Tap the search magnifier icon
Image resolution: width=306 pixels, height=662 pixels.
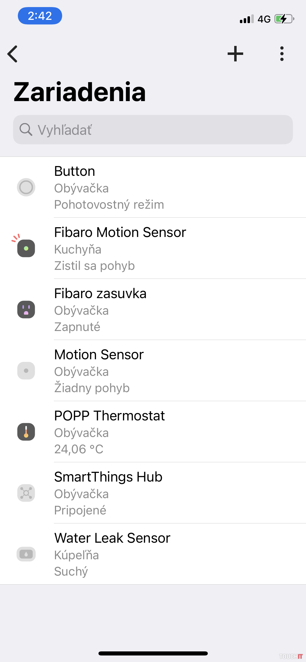coord(26,129)
